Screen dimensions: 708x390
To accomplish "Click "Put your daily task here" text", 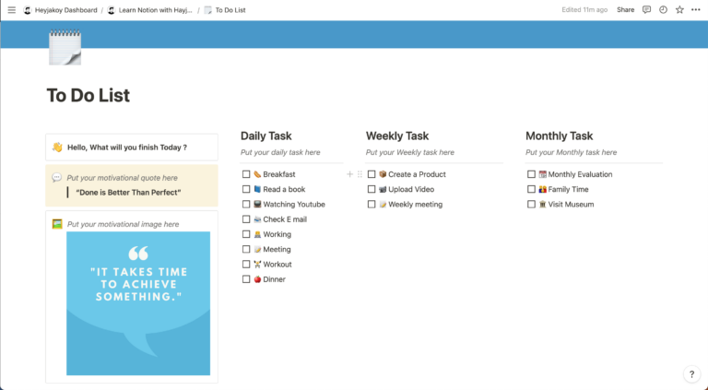I will click(280, 152).
